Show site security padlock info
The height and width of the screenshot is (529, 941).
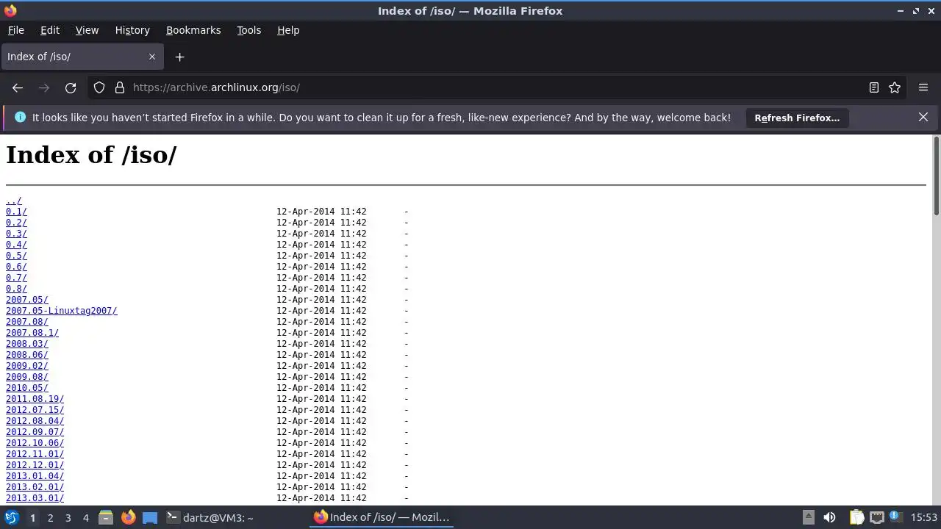120,87
